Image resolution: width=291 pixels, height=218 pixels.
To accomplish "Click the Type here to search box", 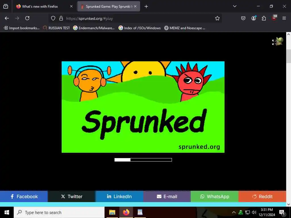I will [x=59, y=212].
